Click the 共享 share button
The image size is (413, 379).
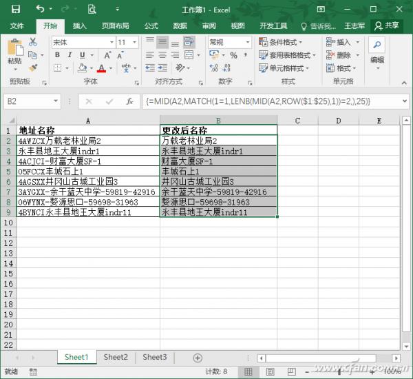coord(387,25)
